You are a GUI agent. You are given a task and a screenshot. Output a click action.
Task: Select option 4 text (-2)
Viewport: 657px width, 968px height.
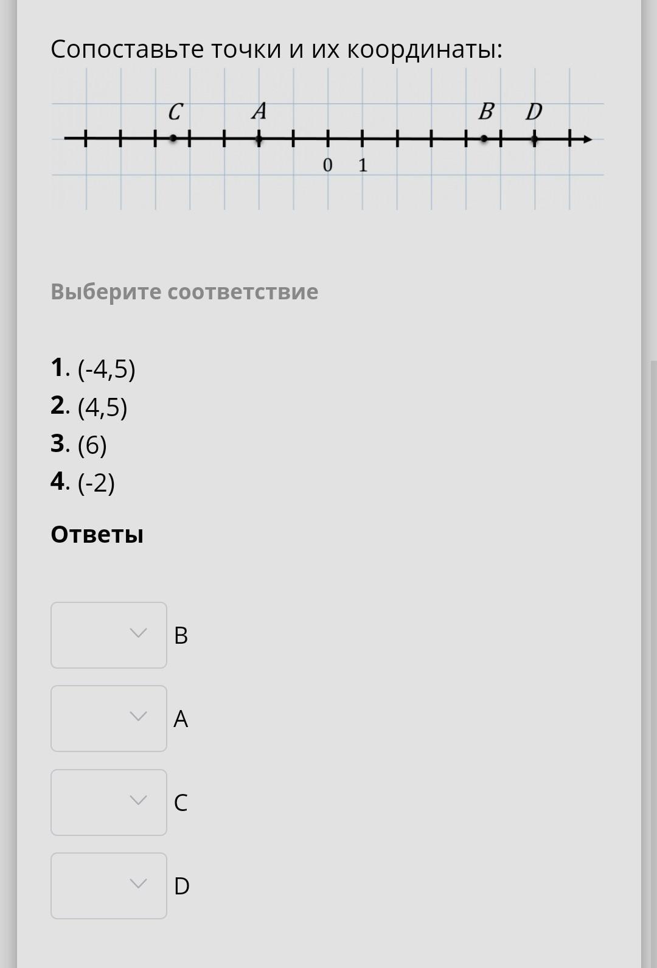(x=96, y=482)
